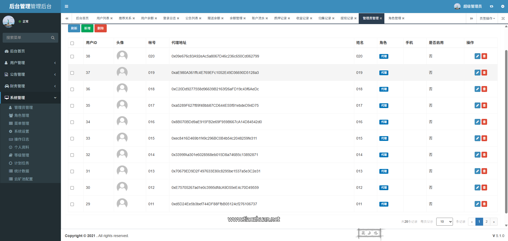
Task: Edit user 36 with pencil icon
Action: [x=477, y=89]
